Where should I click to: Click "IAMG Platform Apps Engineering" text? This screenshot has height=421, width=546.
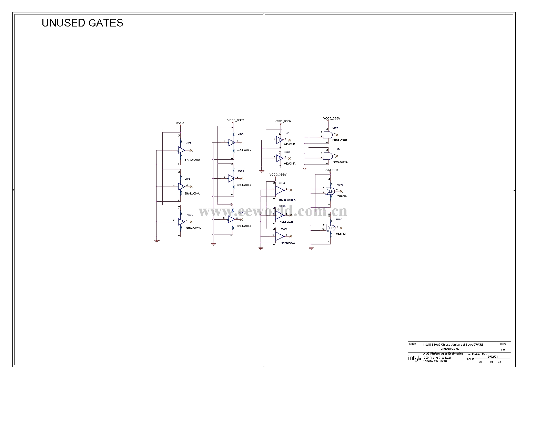pyautogui.click(x=443, y=354)
